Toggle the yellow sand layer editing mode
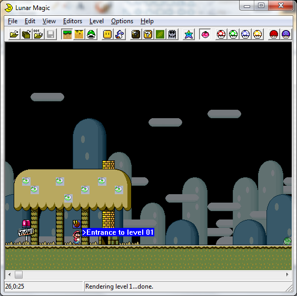 pyautogui.click(x=79, y=34)
